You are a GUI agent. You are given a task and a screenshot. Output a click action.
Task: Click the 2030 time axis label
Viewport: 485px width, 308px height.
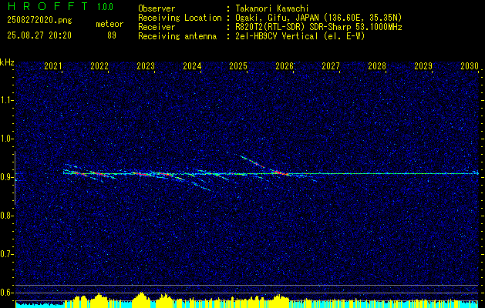pyautogui.click(x=470, y=66)
